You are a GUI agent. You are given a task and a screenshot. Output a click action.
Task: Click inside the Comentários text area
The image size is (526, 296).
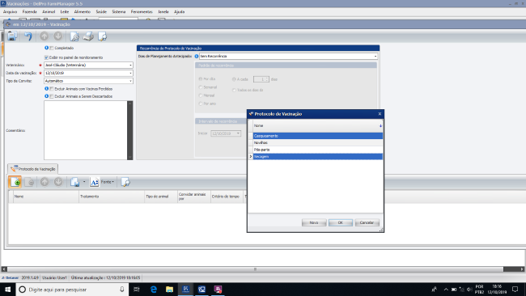click(x=86, y=130)
